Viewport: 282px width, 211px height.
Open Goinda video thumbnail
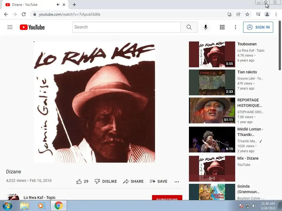click(212, 192)
